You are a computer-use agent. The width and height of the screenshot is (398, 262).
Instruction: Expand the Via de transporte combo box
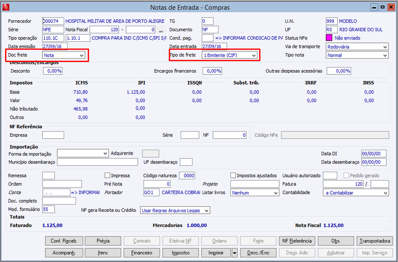(x=357, y=47)
